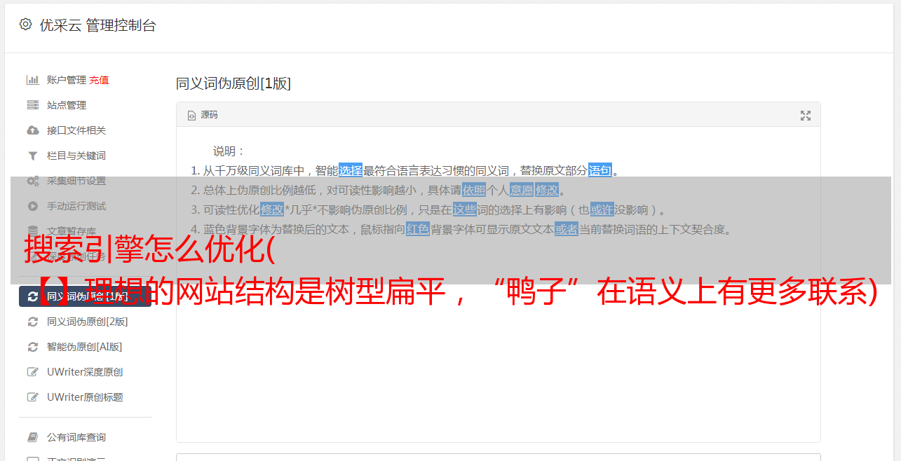Open 账户管理 bar chart icon
The height and width of the screenshot is (461, 901).
pyautogui.click(x=32, y=80)
